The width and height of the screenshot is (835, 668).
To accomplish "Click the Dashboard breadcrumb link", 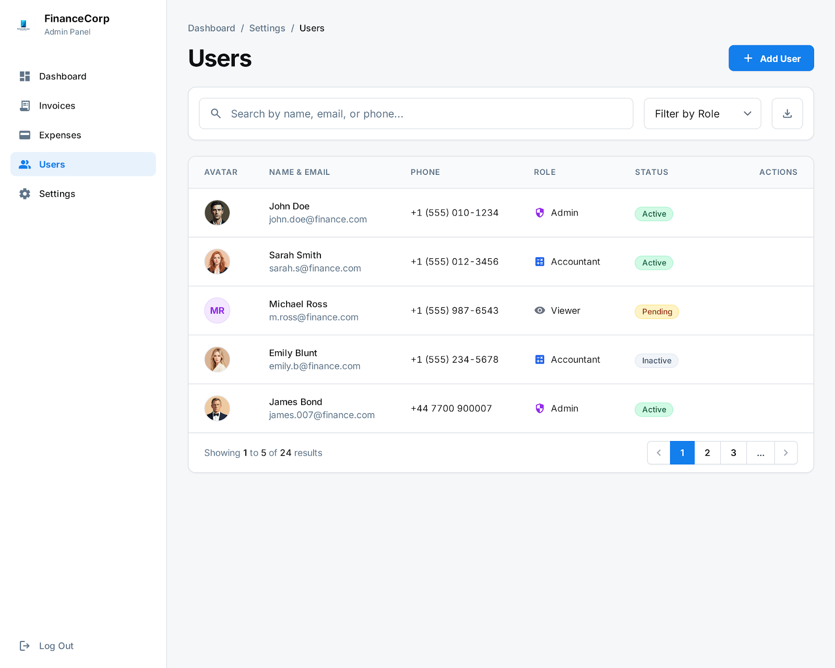I will point(211,28).
